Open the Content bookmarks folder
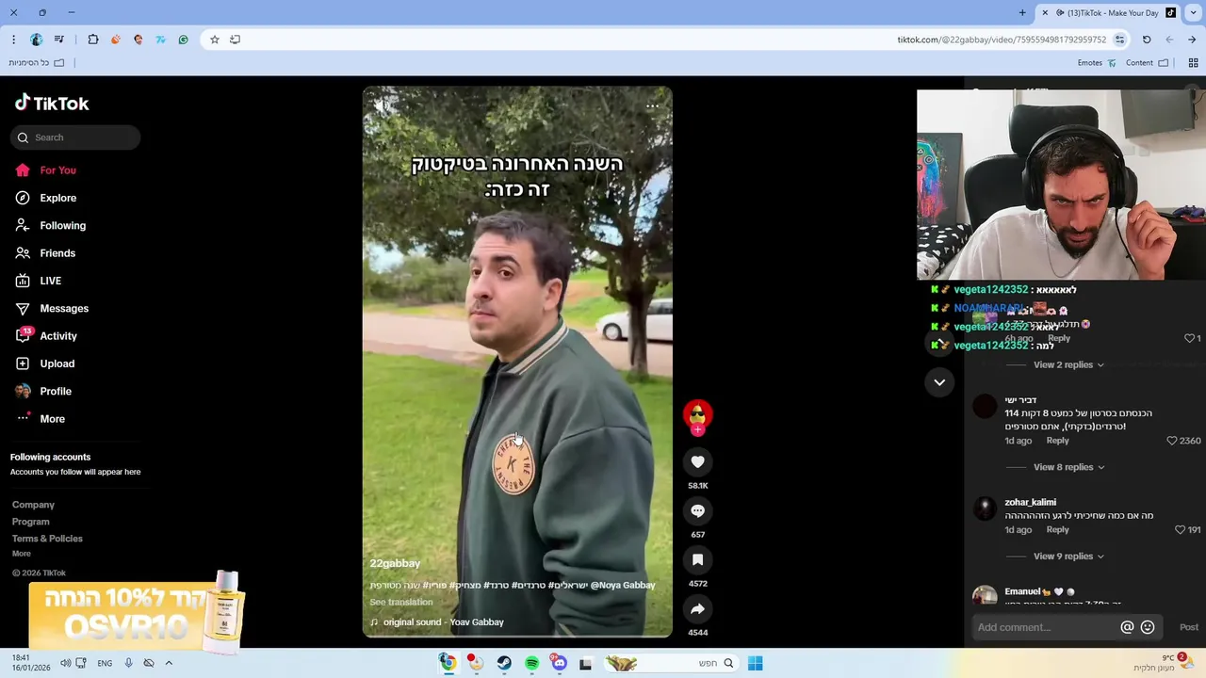 point(1147,63)
